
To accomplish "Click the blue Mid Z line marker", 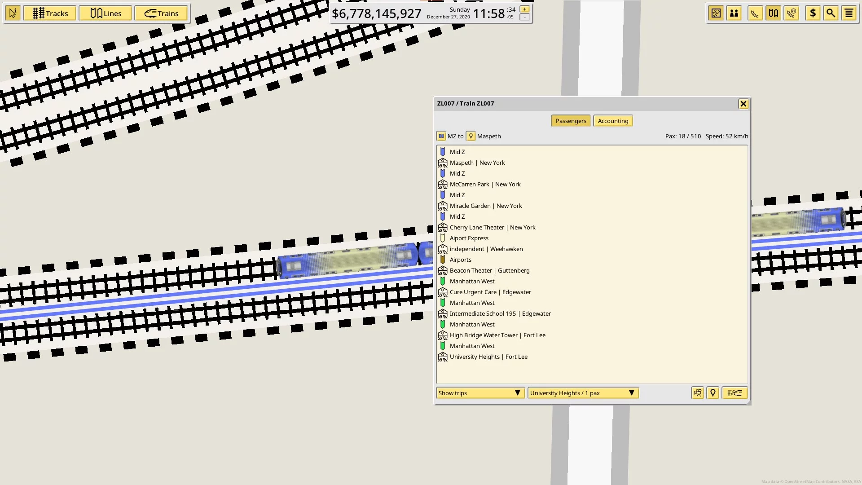I will [x=443, y=152].
